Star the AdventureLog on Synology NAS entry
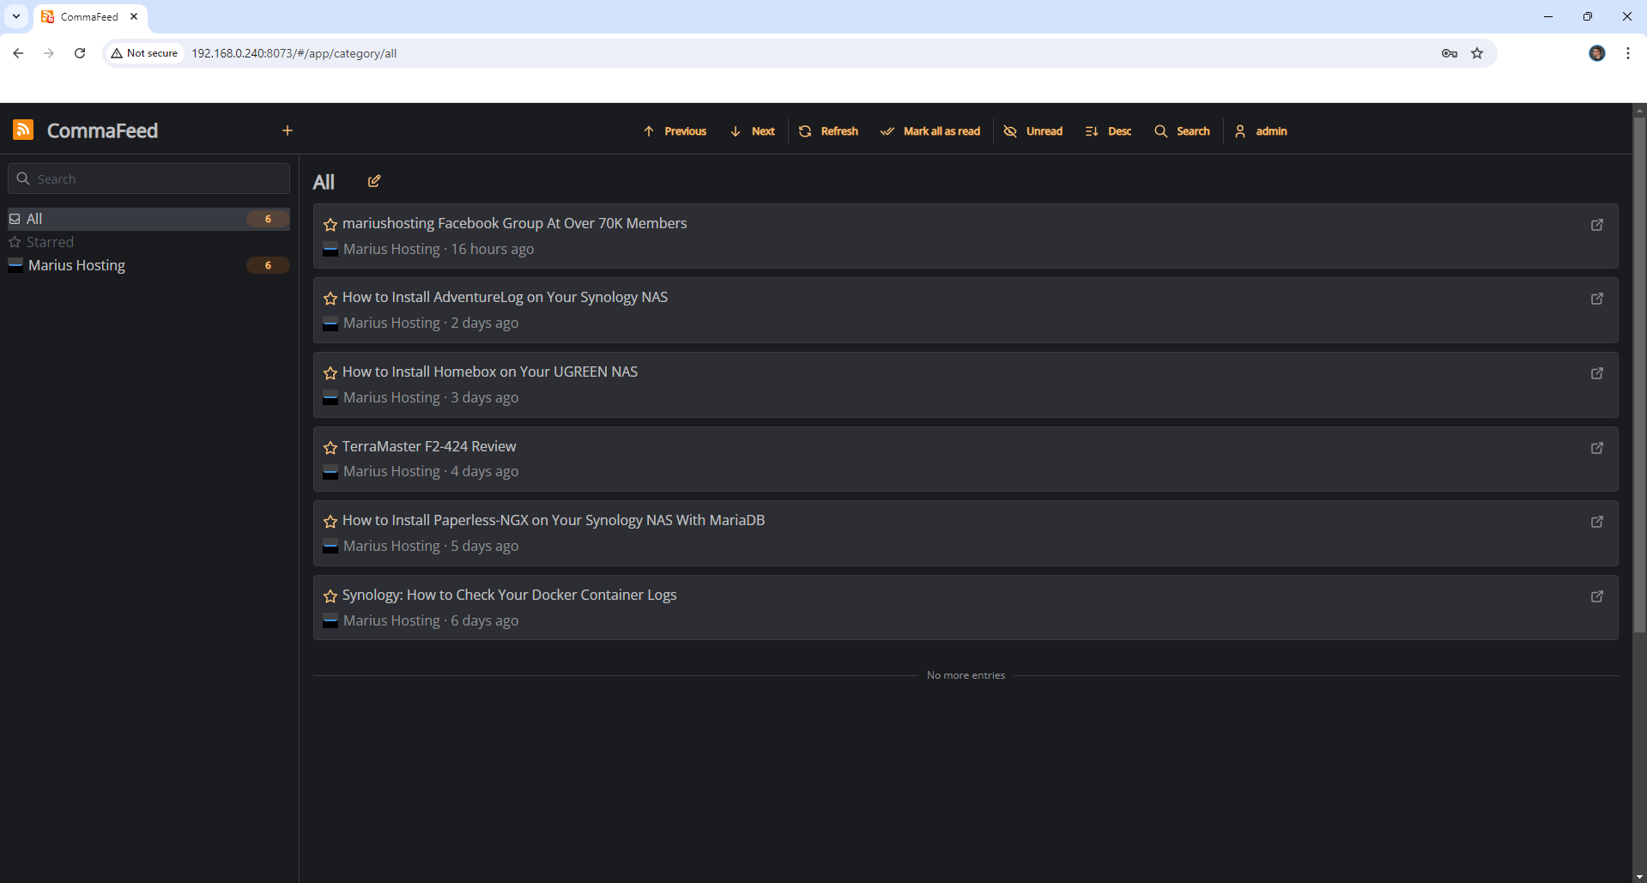Screen dimensions: 1647x883 pos(330,298)
